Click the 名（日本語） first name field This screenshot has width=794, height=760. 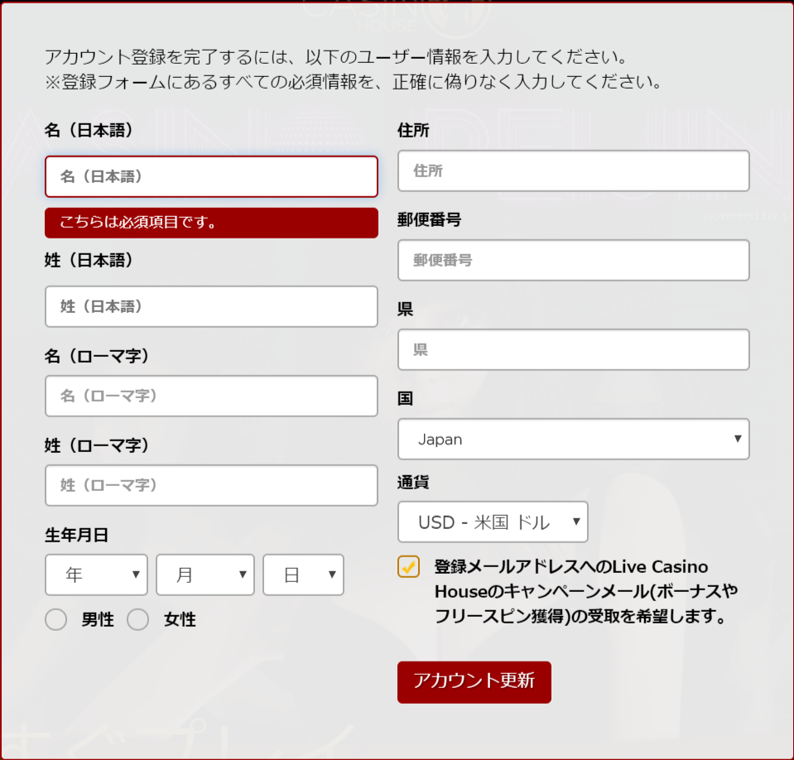click(211, 176)
